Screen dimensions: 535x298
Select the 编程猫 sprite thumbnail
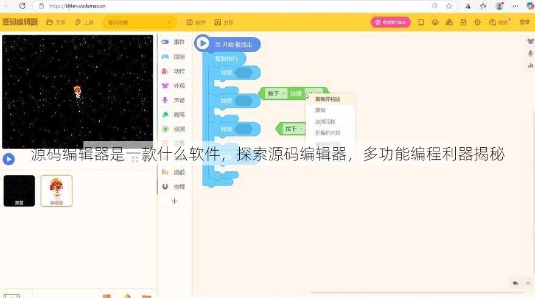[x=56, y=191]
